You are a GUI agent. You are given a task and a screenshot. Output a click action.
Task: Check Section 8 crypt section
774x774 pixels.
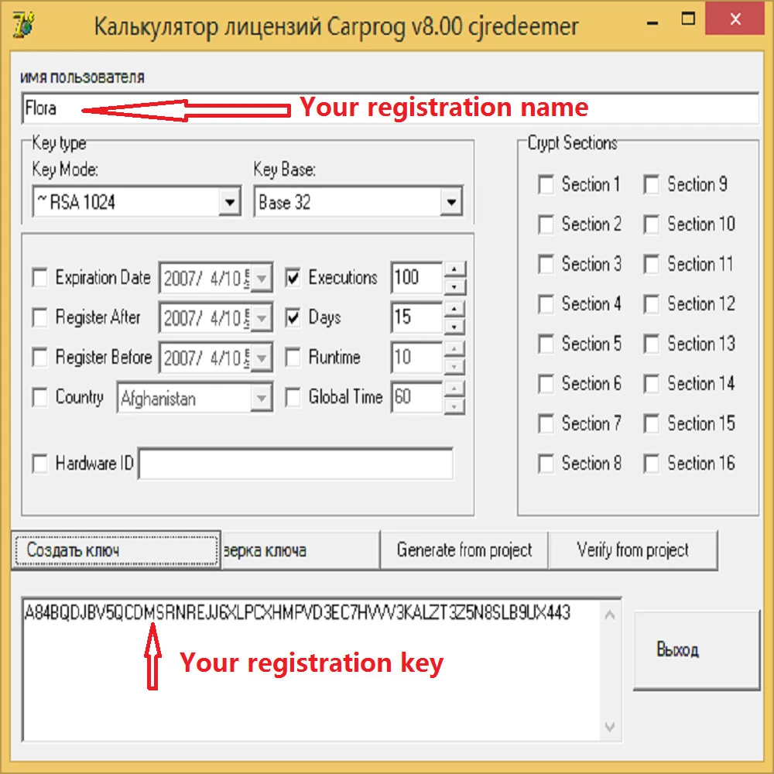546,464
